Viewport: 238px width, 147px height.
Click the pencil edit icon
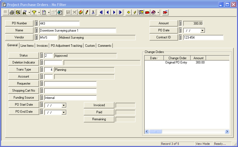coord(87,12)
